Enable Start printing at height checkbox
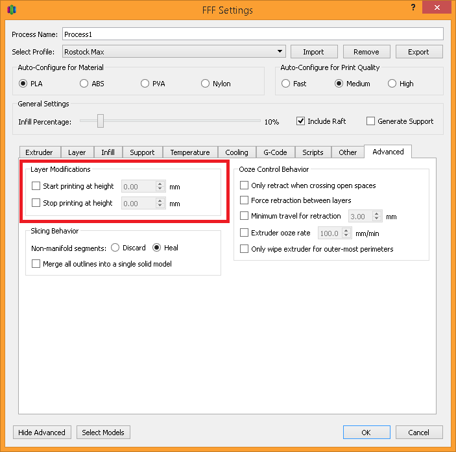 36,186
